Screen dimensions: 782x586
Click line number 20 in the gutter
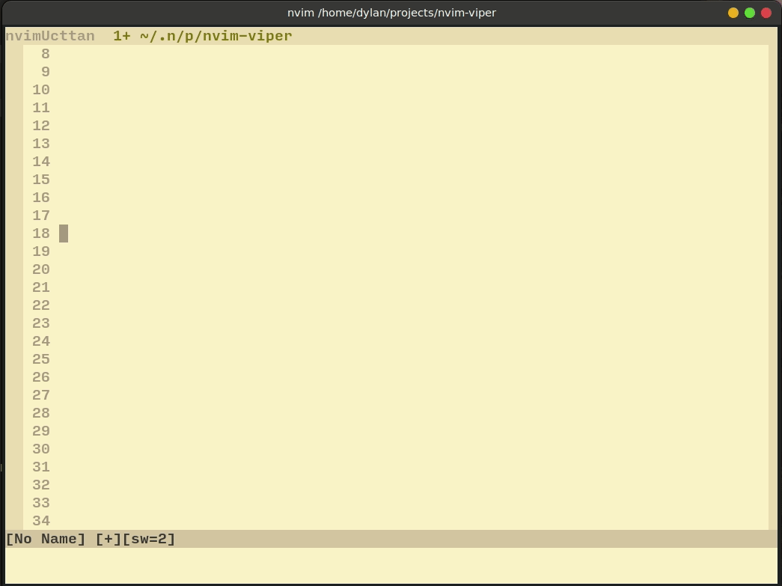41,269
